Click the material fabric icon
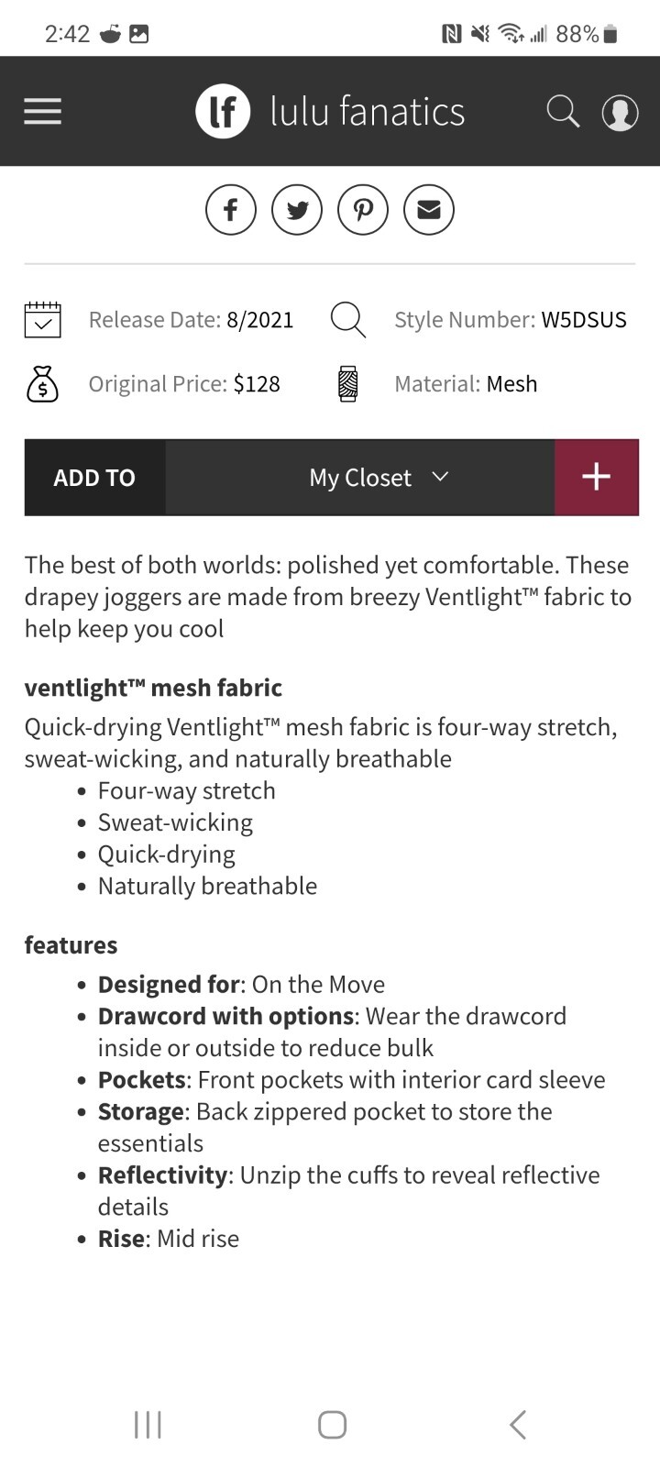 coord(347,384)
